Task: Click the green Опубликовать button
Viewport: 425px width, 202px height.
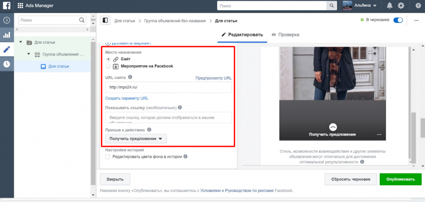Action: pyautogui.click(x=400, y=179)
